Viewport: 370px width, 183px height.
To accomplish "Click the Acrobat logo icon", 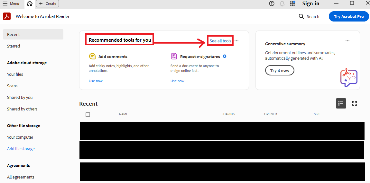I will [7, 16].
